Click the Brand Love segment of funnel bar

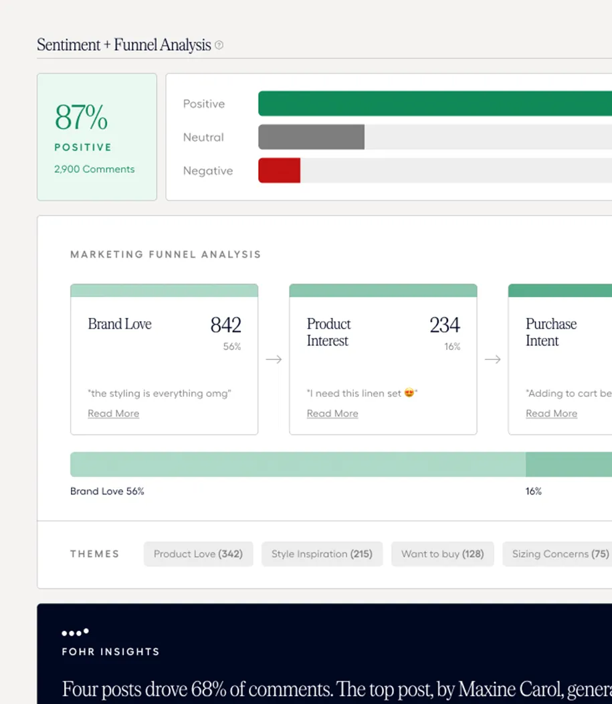point(298,464)
